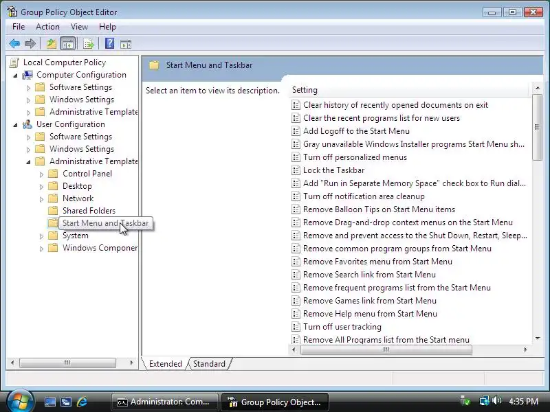Click the Control Panel folder icon

coord(53,174)
